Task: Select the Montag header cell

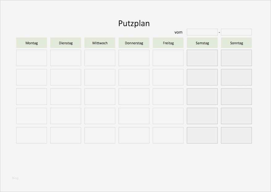Action: click(32, 43)
